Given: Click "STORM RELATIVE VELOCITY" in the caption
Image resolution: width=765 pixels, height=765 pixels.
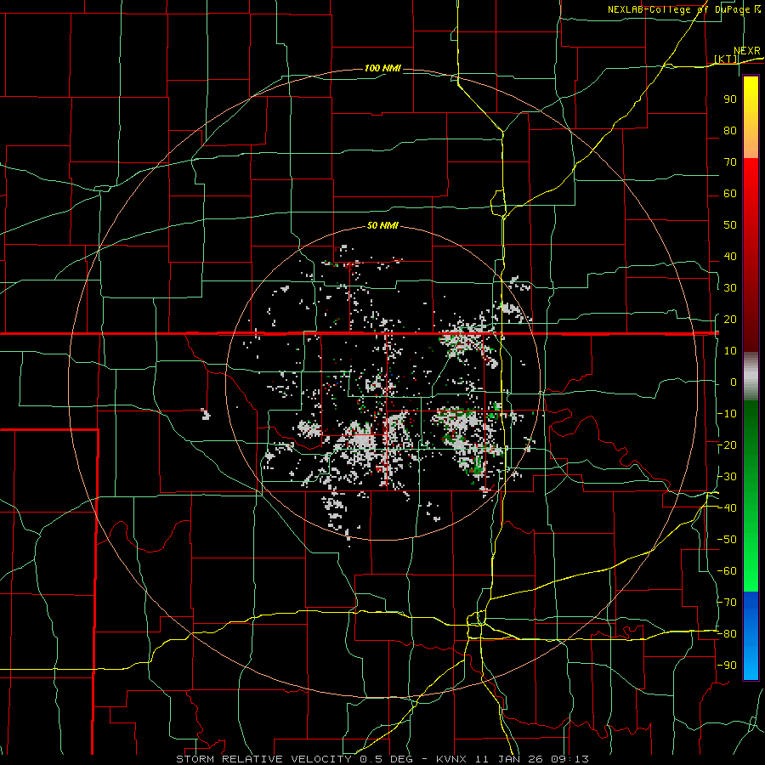Looking at the screenshot, I should point(263,759).
